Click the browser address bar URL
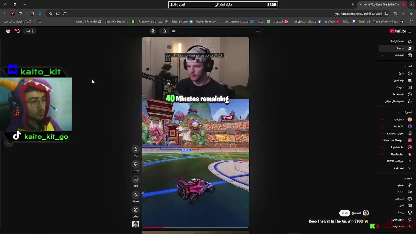 pyautogui.click(x=358, y=14)
